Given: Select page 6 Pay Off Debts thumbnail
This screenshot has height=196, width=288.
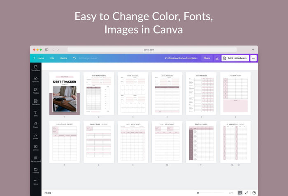Looking at the screenshot, I should (x=235, y=94).
